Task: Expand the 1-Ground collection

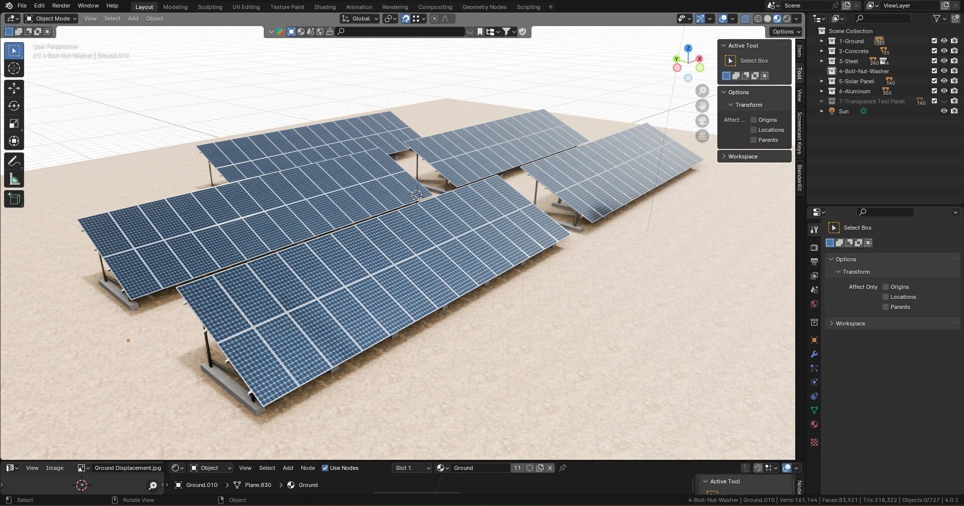Action: point(822,41)
